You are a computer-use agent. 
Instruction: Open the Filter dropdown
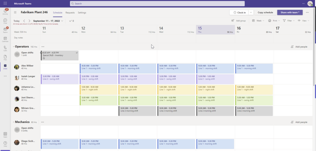[x=289, y=21]
